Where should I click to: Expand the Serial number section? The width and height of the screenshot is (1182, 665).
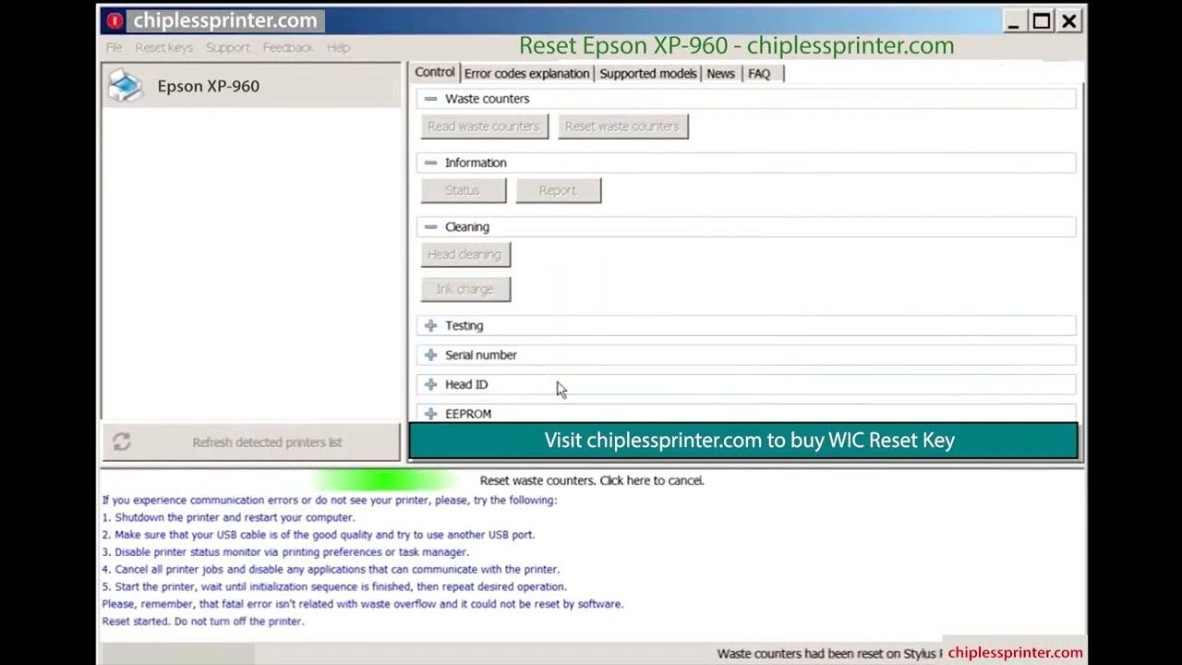pyautogui.click(x=430, y=356)
